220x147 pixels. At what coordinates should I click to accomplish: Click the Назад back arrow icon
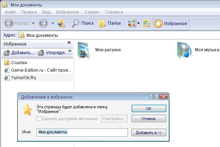pyautogui.click(x=9, y=24)
